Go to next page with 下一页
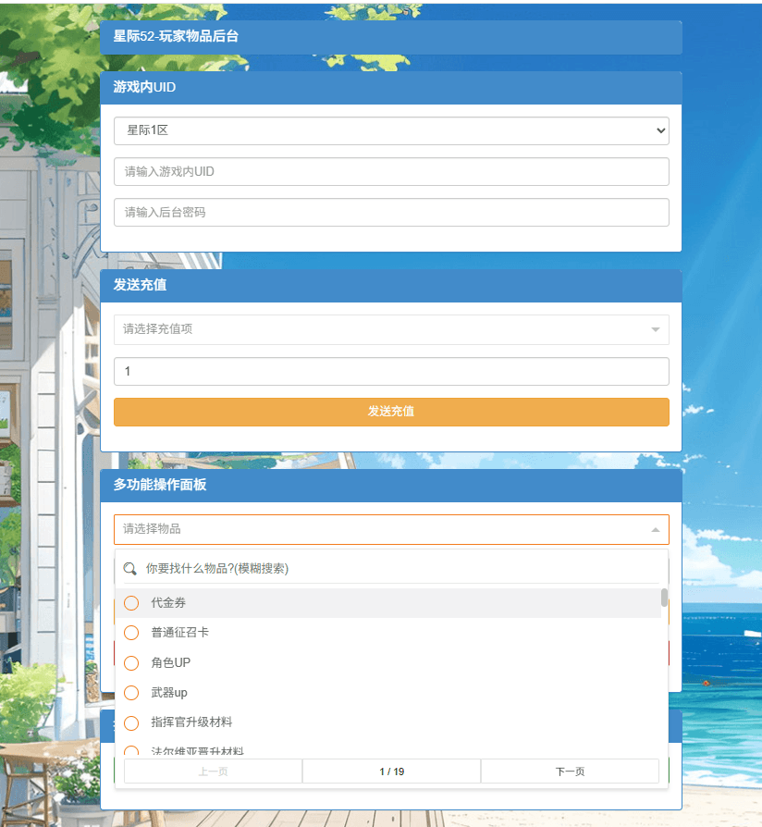762x827 pixels. 570,771
